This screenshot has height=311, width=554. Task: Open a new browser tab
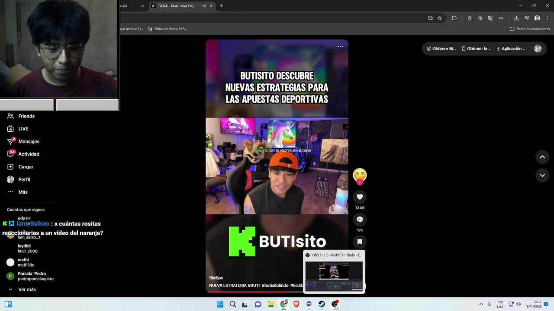click(x=222, y=6)
